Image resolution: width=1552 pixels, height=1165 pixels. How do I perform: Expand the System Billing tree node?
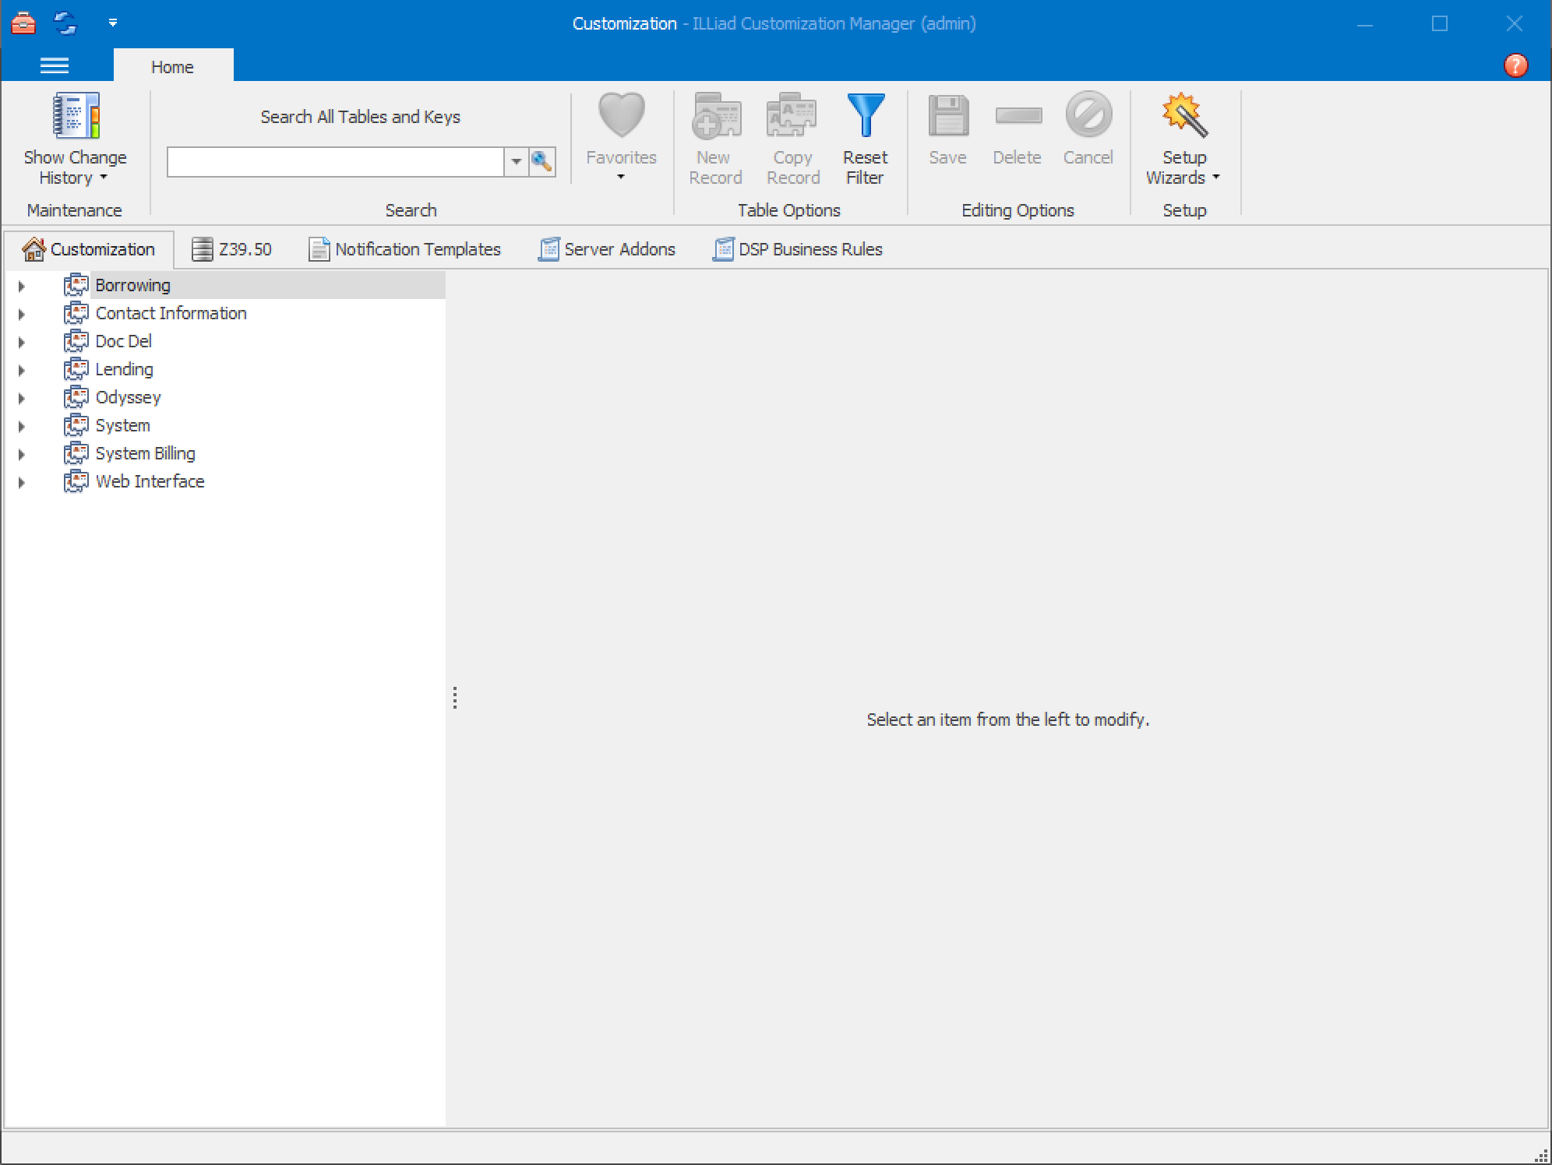22,454
